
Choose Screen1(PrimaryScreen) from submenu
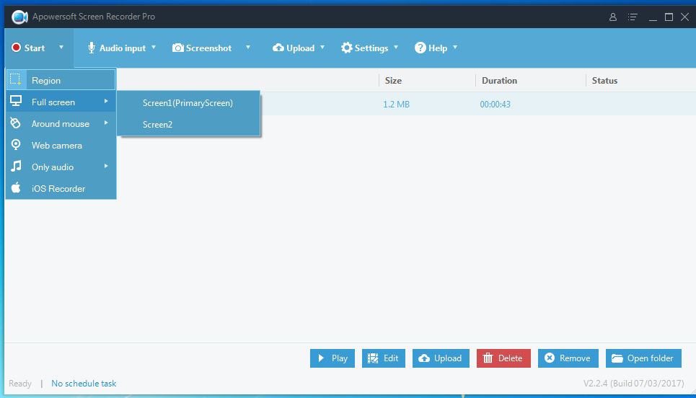tap(188, 103)
